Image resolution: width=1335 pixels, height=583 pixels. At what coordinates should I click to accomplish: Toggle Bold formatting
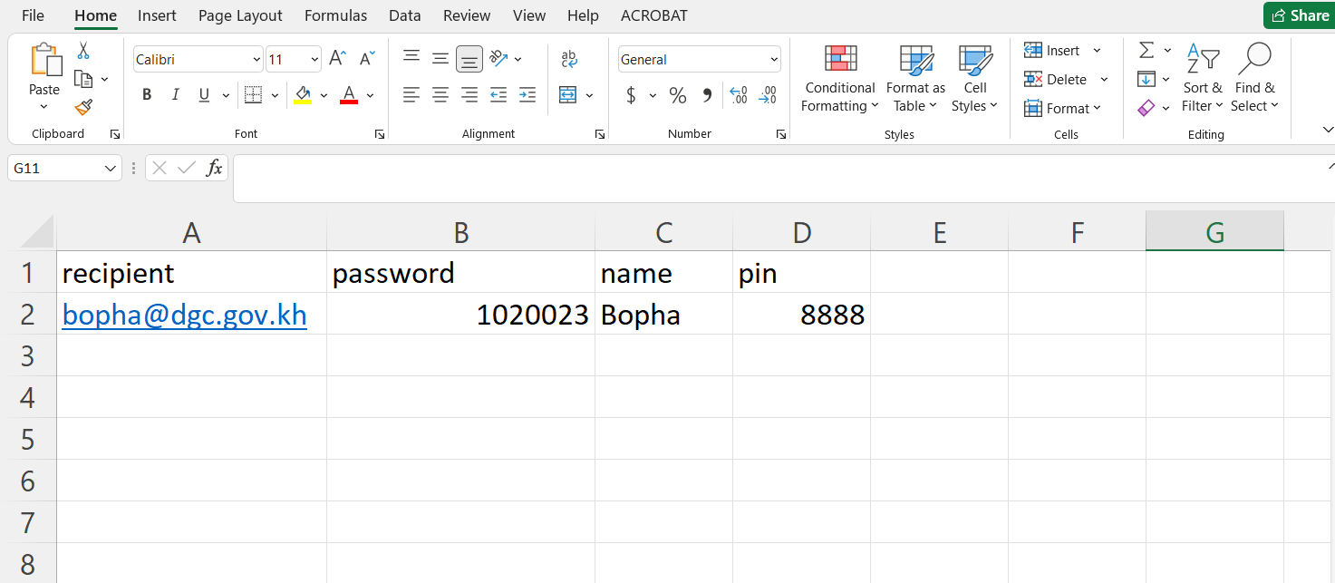tap(147, 95)
